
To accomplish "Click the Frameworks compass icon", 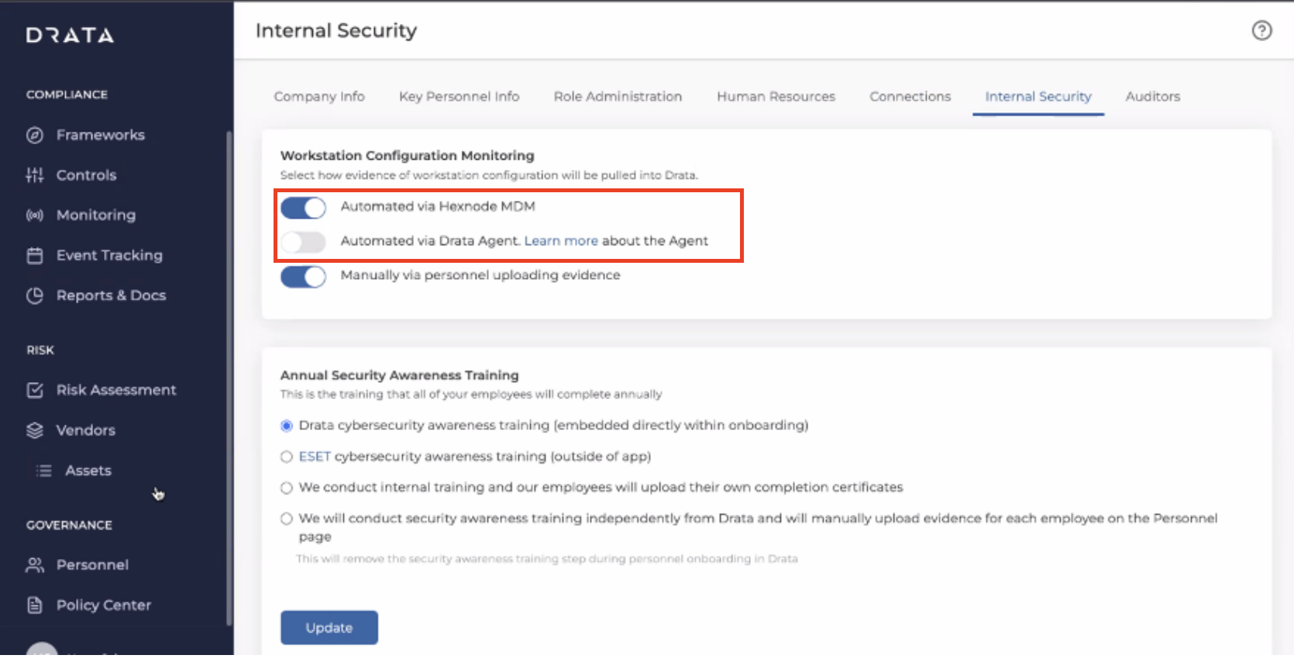I will [35, 135].
